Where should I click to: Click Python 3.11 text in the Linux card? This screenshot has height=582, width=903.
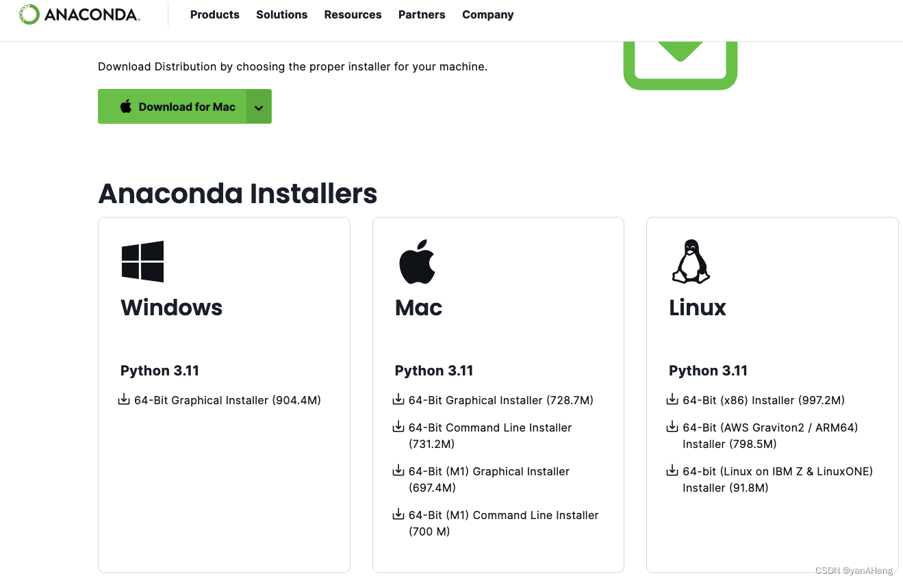click(708, 371)
